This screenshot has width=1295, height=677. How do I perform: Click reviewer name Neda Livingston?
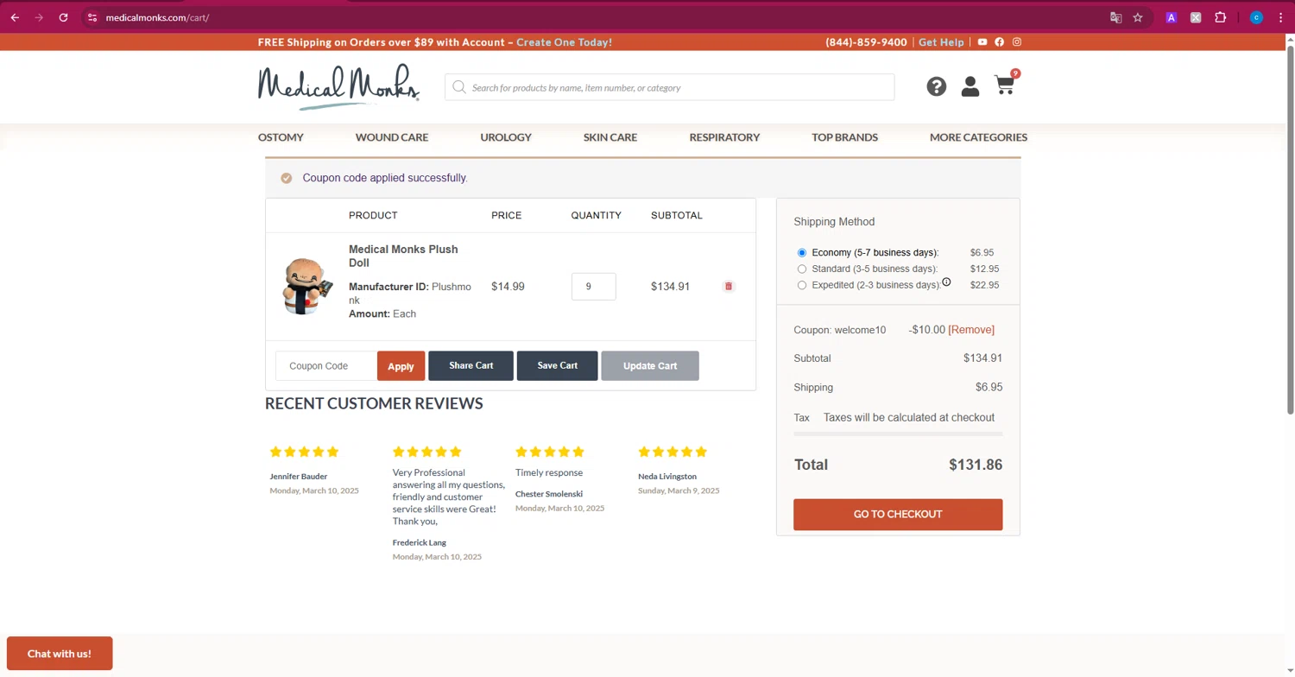pos(667,477)
